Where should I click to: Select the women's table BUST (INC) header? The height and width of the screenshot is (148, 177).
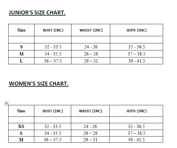pos(53,111)
